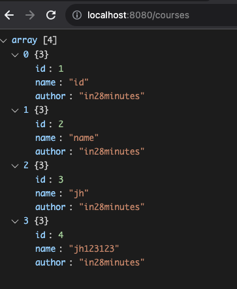
Task: Click the author value in item 1
Action: tap(112, 151)
